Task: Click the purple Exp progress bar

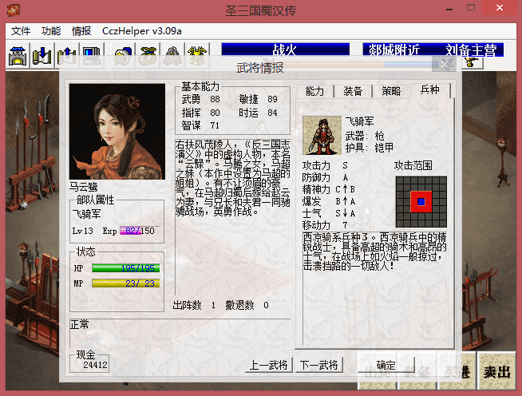Action: tap(140, 231)
